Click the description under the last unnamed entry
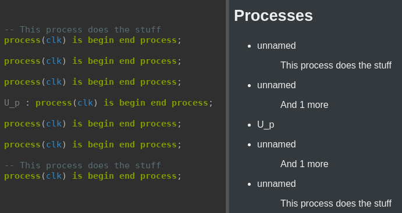 click(336, 204)
